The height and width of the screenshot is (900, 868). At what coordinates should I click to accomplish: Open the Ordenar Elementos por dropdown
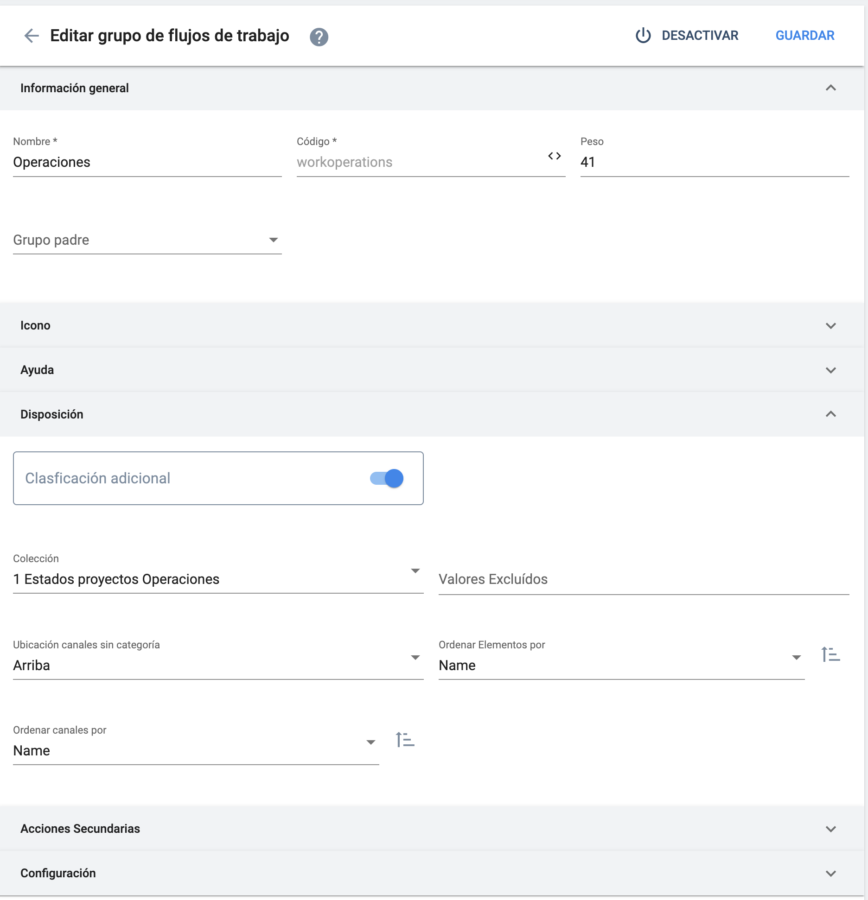620,665
